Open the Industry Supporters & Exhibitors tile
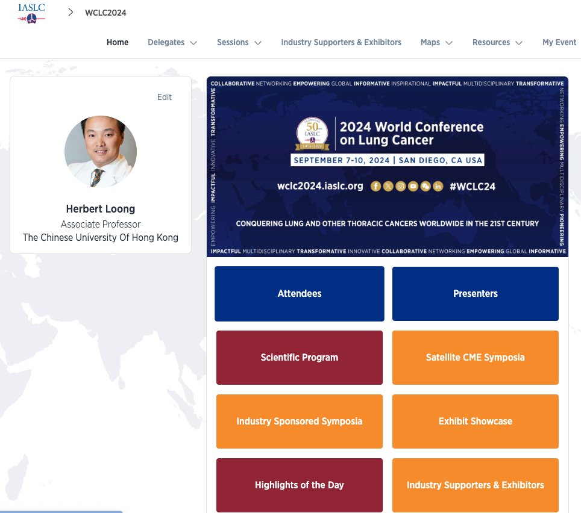The width and height of the screenshot is (581, 513). [x=476, y=485]
